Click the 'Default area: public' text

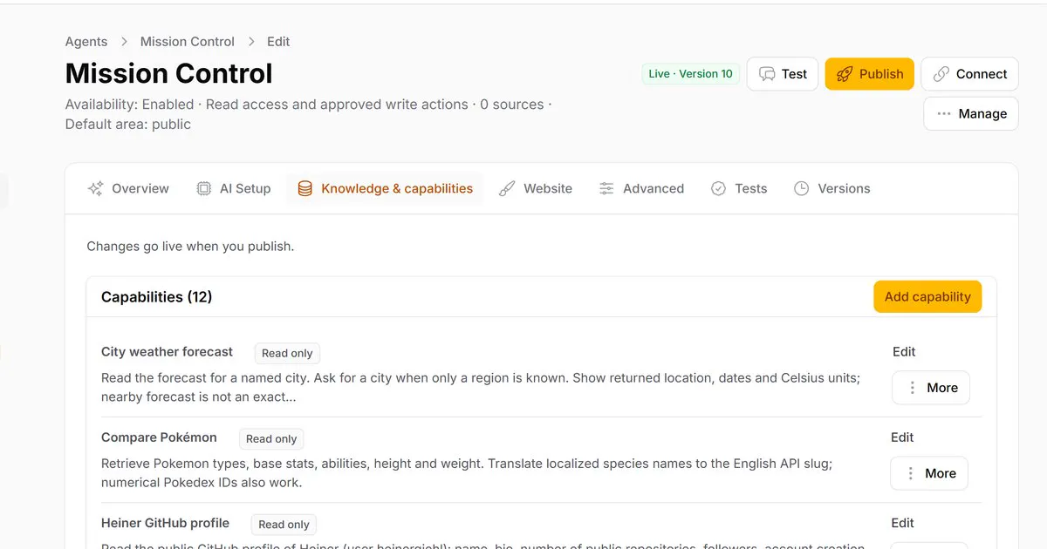click(x=128, y=124)
